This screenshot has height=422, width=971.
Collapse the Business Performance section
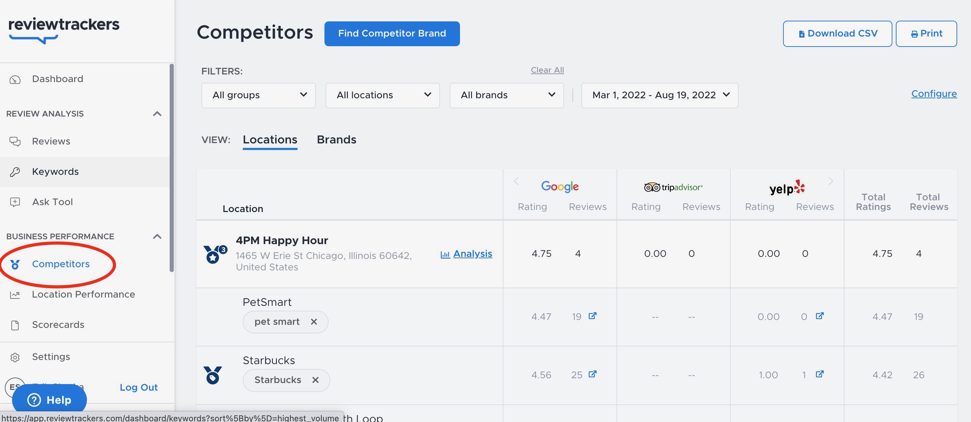tap(157, 237)
